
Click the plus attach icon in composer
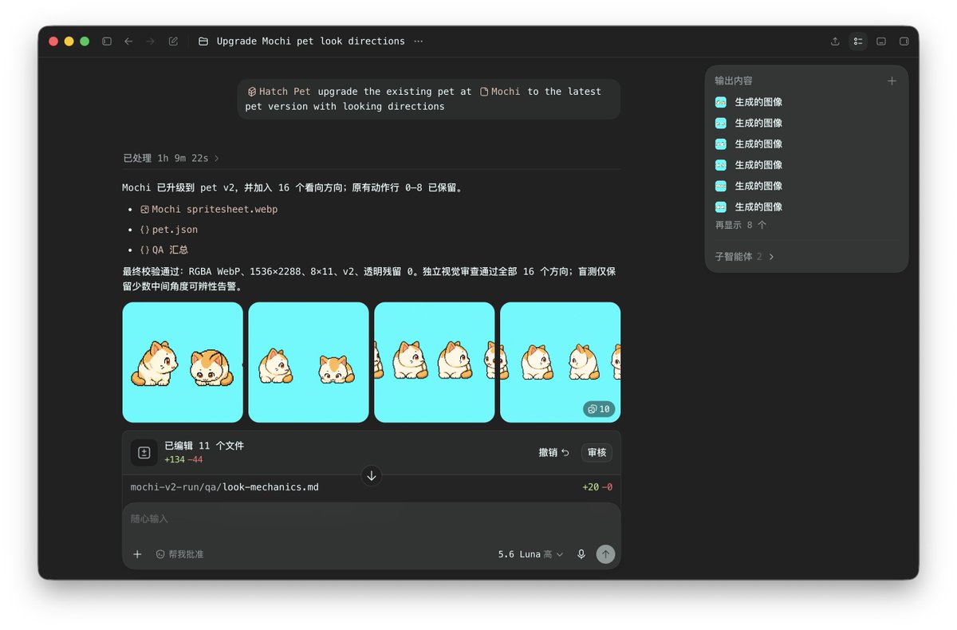tap(137, 554)
